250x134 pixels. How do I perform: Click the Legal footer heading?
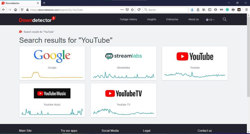coord(147,131)
